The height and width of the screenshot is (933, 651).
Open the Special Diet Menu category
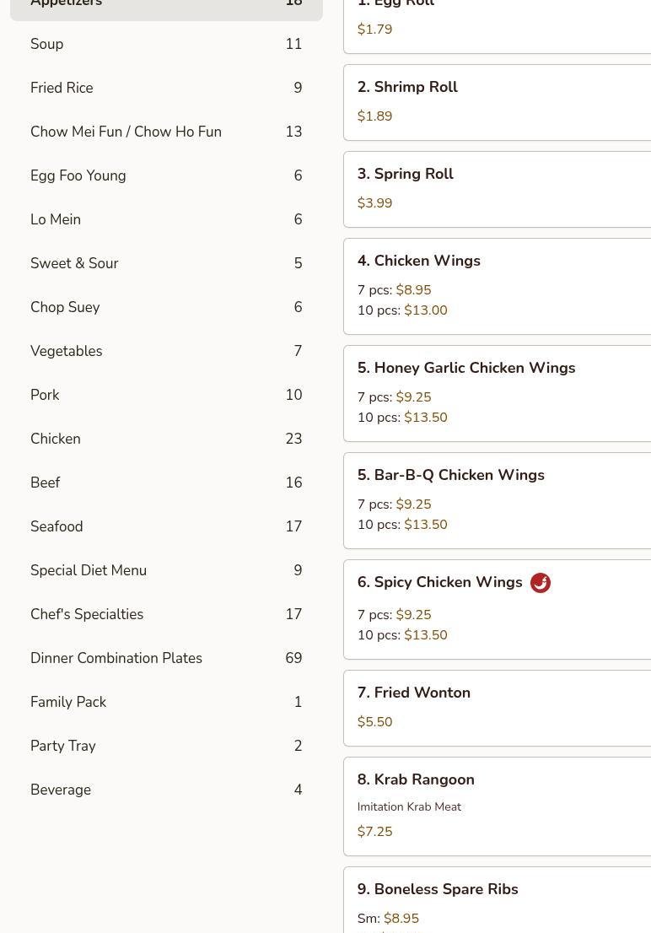click(x=167, y=570)
